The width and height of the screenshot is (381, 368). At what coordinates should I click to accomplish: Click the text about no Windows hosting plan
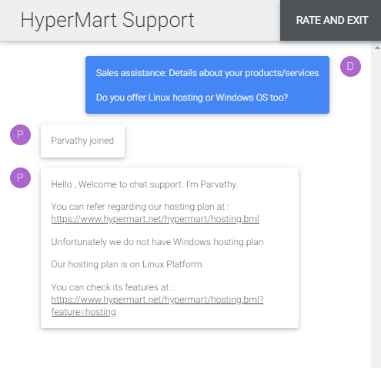(x=157, y=242)
